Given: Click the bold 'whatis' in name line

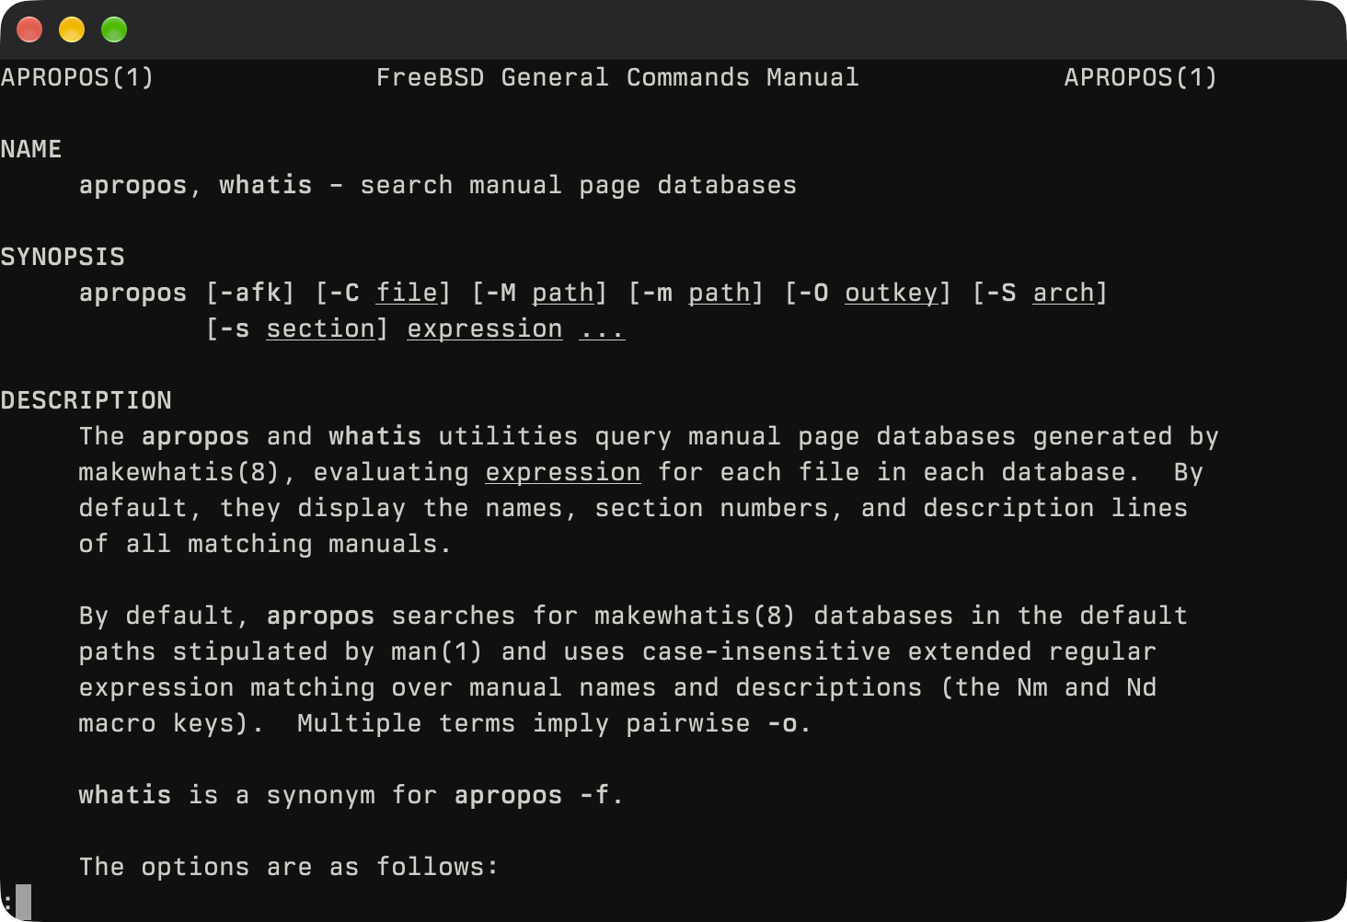Looking at the screenshot, I should 266,185.
